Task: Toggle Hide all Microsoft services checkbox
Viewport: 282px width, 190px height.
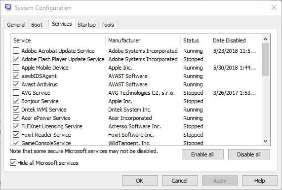Action: point(13,163)
